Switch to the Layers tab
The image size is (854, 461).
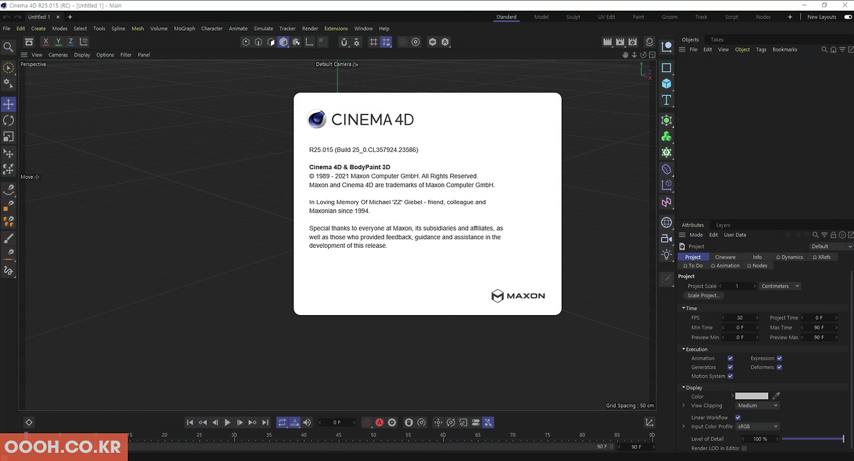(723, 225)
